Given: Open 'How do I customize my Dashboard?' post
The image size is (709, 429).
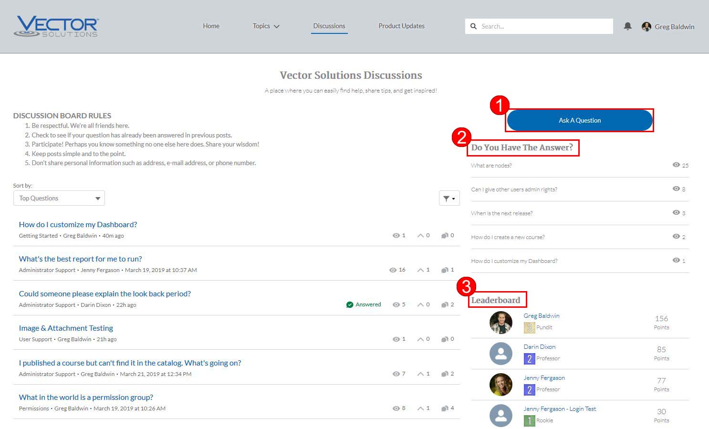Looking at the screenshot, I should 78,225.
